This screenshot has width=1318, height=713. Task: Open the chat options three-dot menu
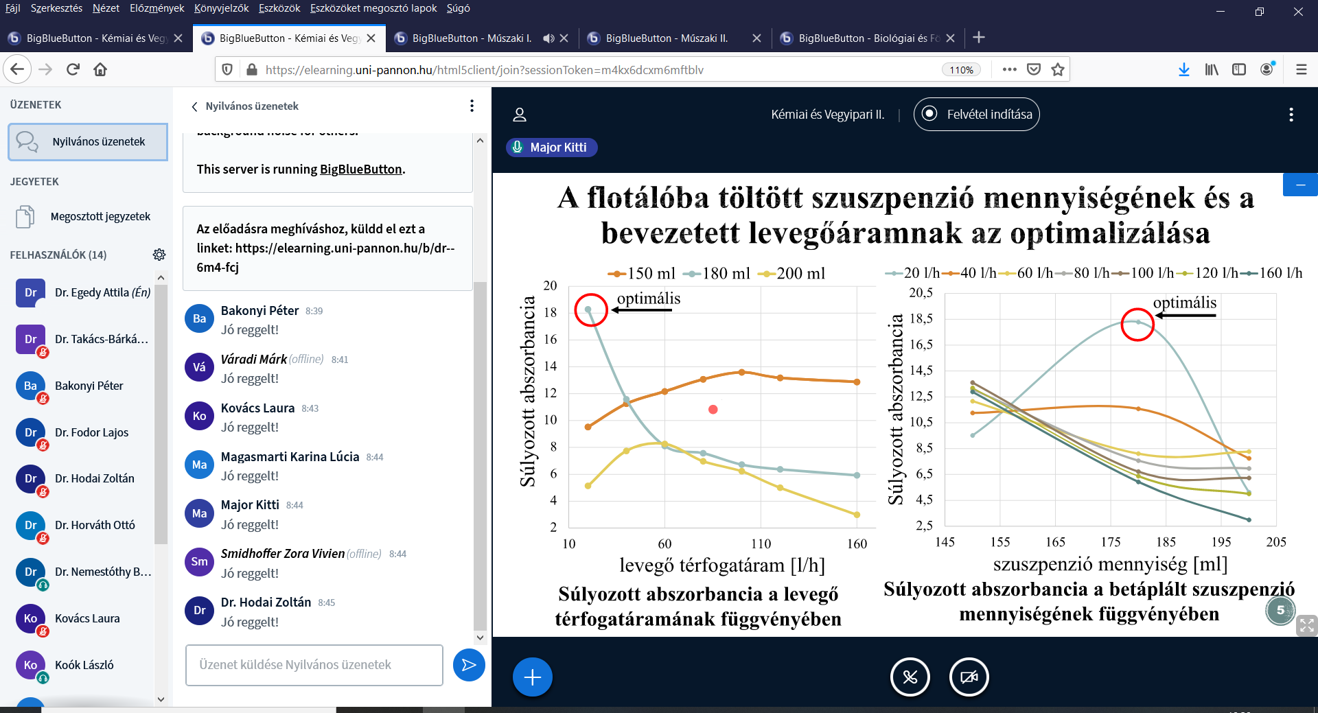point(472,106)
